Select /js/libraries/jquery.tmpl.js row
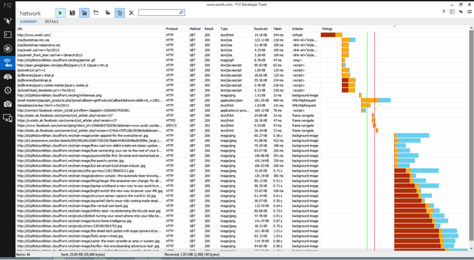The image size is (474, 260). [x=242, y=75]
